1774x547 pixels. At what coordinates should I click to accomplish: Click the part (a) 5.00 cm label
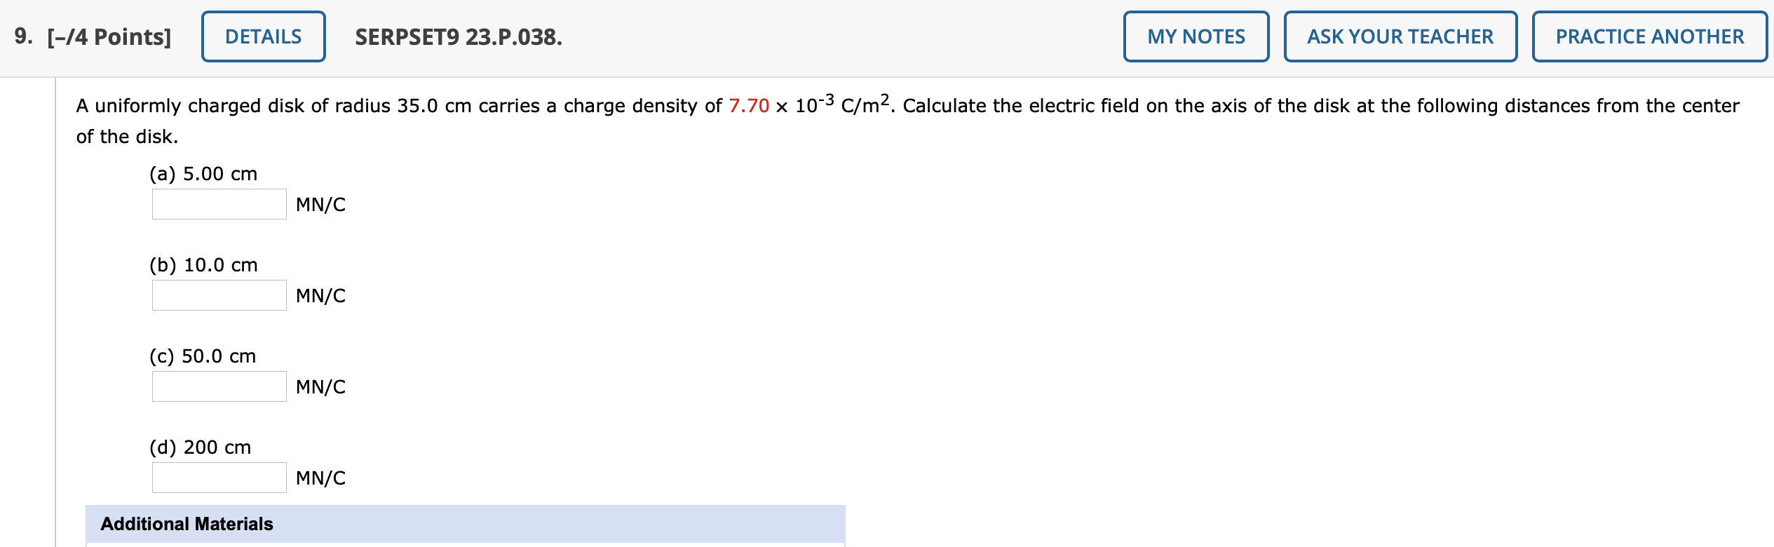[203, 174]
